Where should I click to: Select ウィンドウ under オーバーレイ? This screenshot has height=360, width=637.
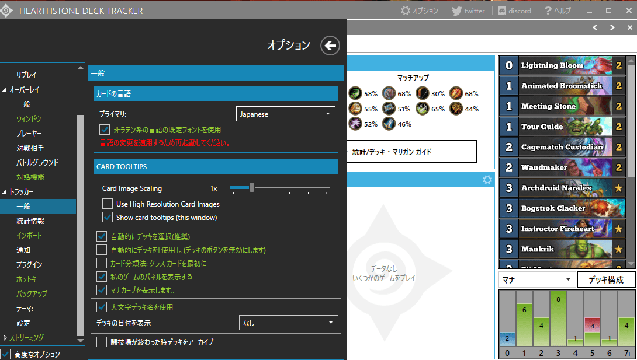pos(29,118)
